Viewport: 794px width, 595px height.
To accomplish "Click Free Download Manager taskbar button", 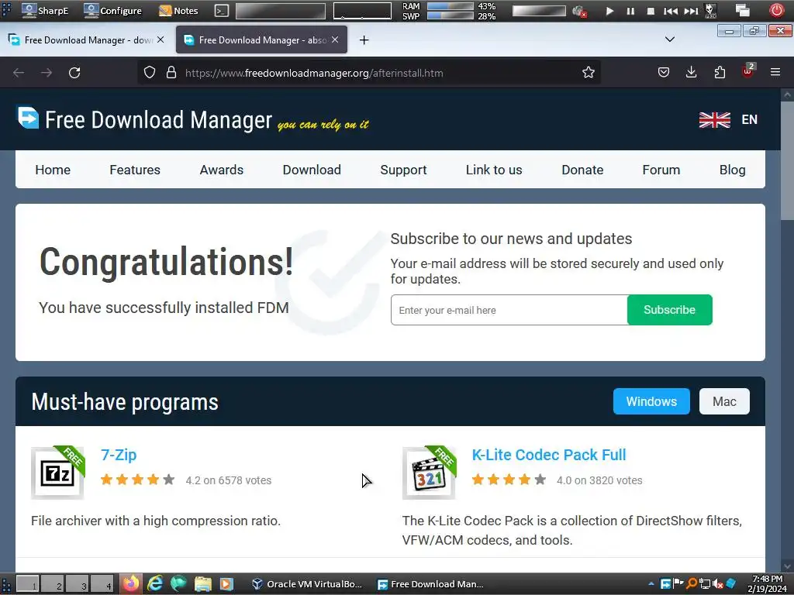I will pos(430,584).
